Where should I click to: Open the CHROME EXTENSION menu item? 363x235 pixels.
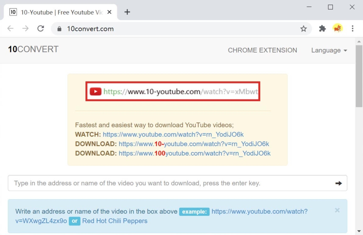click(262, 50)
